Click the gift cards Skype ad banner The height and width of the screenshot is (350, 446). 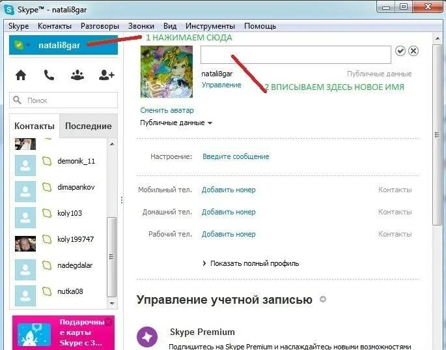pyautogui.click(x=63, y=332)
